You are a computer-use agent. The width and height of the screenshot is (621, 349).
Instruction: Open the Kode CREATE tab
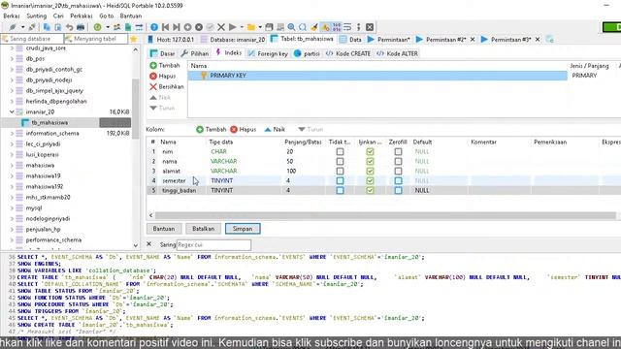[x=348, y=53]
